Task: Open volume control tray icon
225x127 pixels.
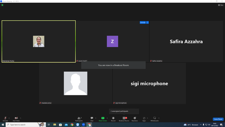Action: 209,125
